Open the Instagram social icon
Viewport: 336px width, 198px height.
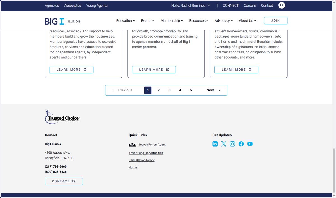pos(232,144)
